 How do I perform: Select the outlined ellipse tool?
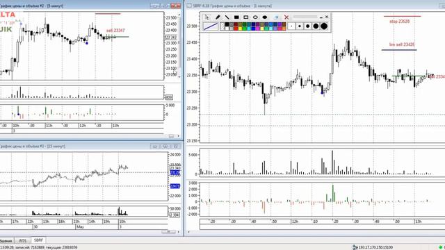(255, 17)
